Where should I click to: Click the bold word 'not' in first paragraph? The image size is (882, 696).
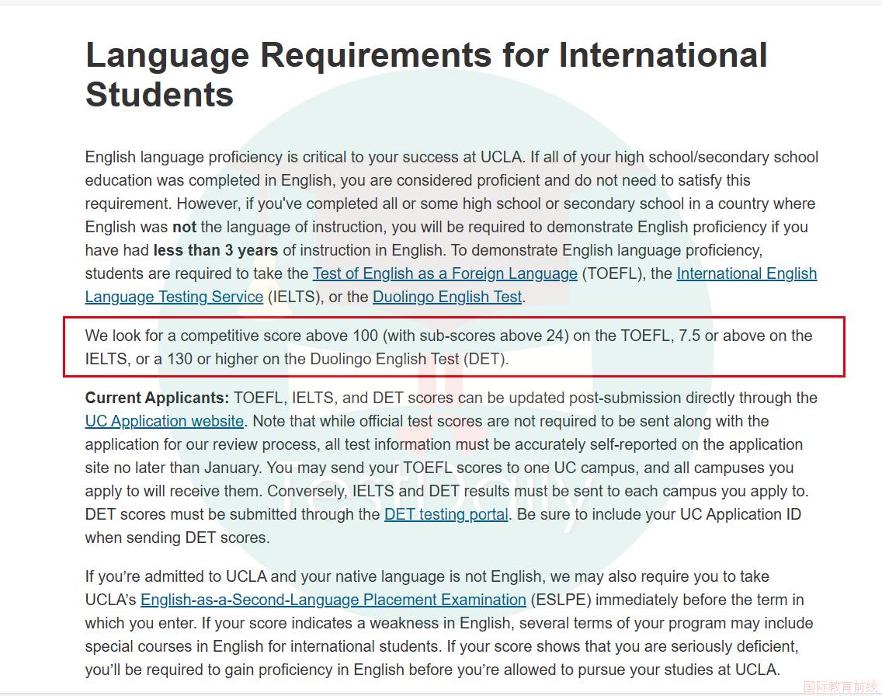click(x=184, y=227)
